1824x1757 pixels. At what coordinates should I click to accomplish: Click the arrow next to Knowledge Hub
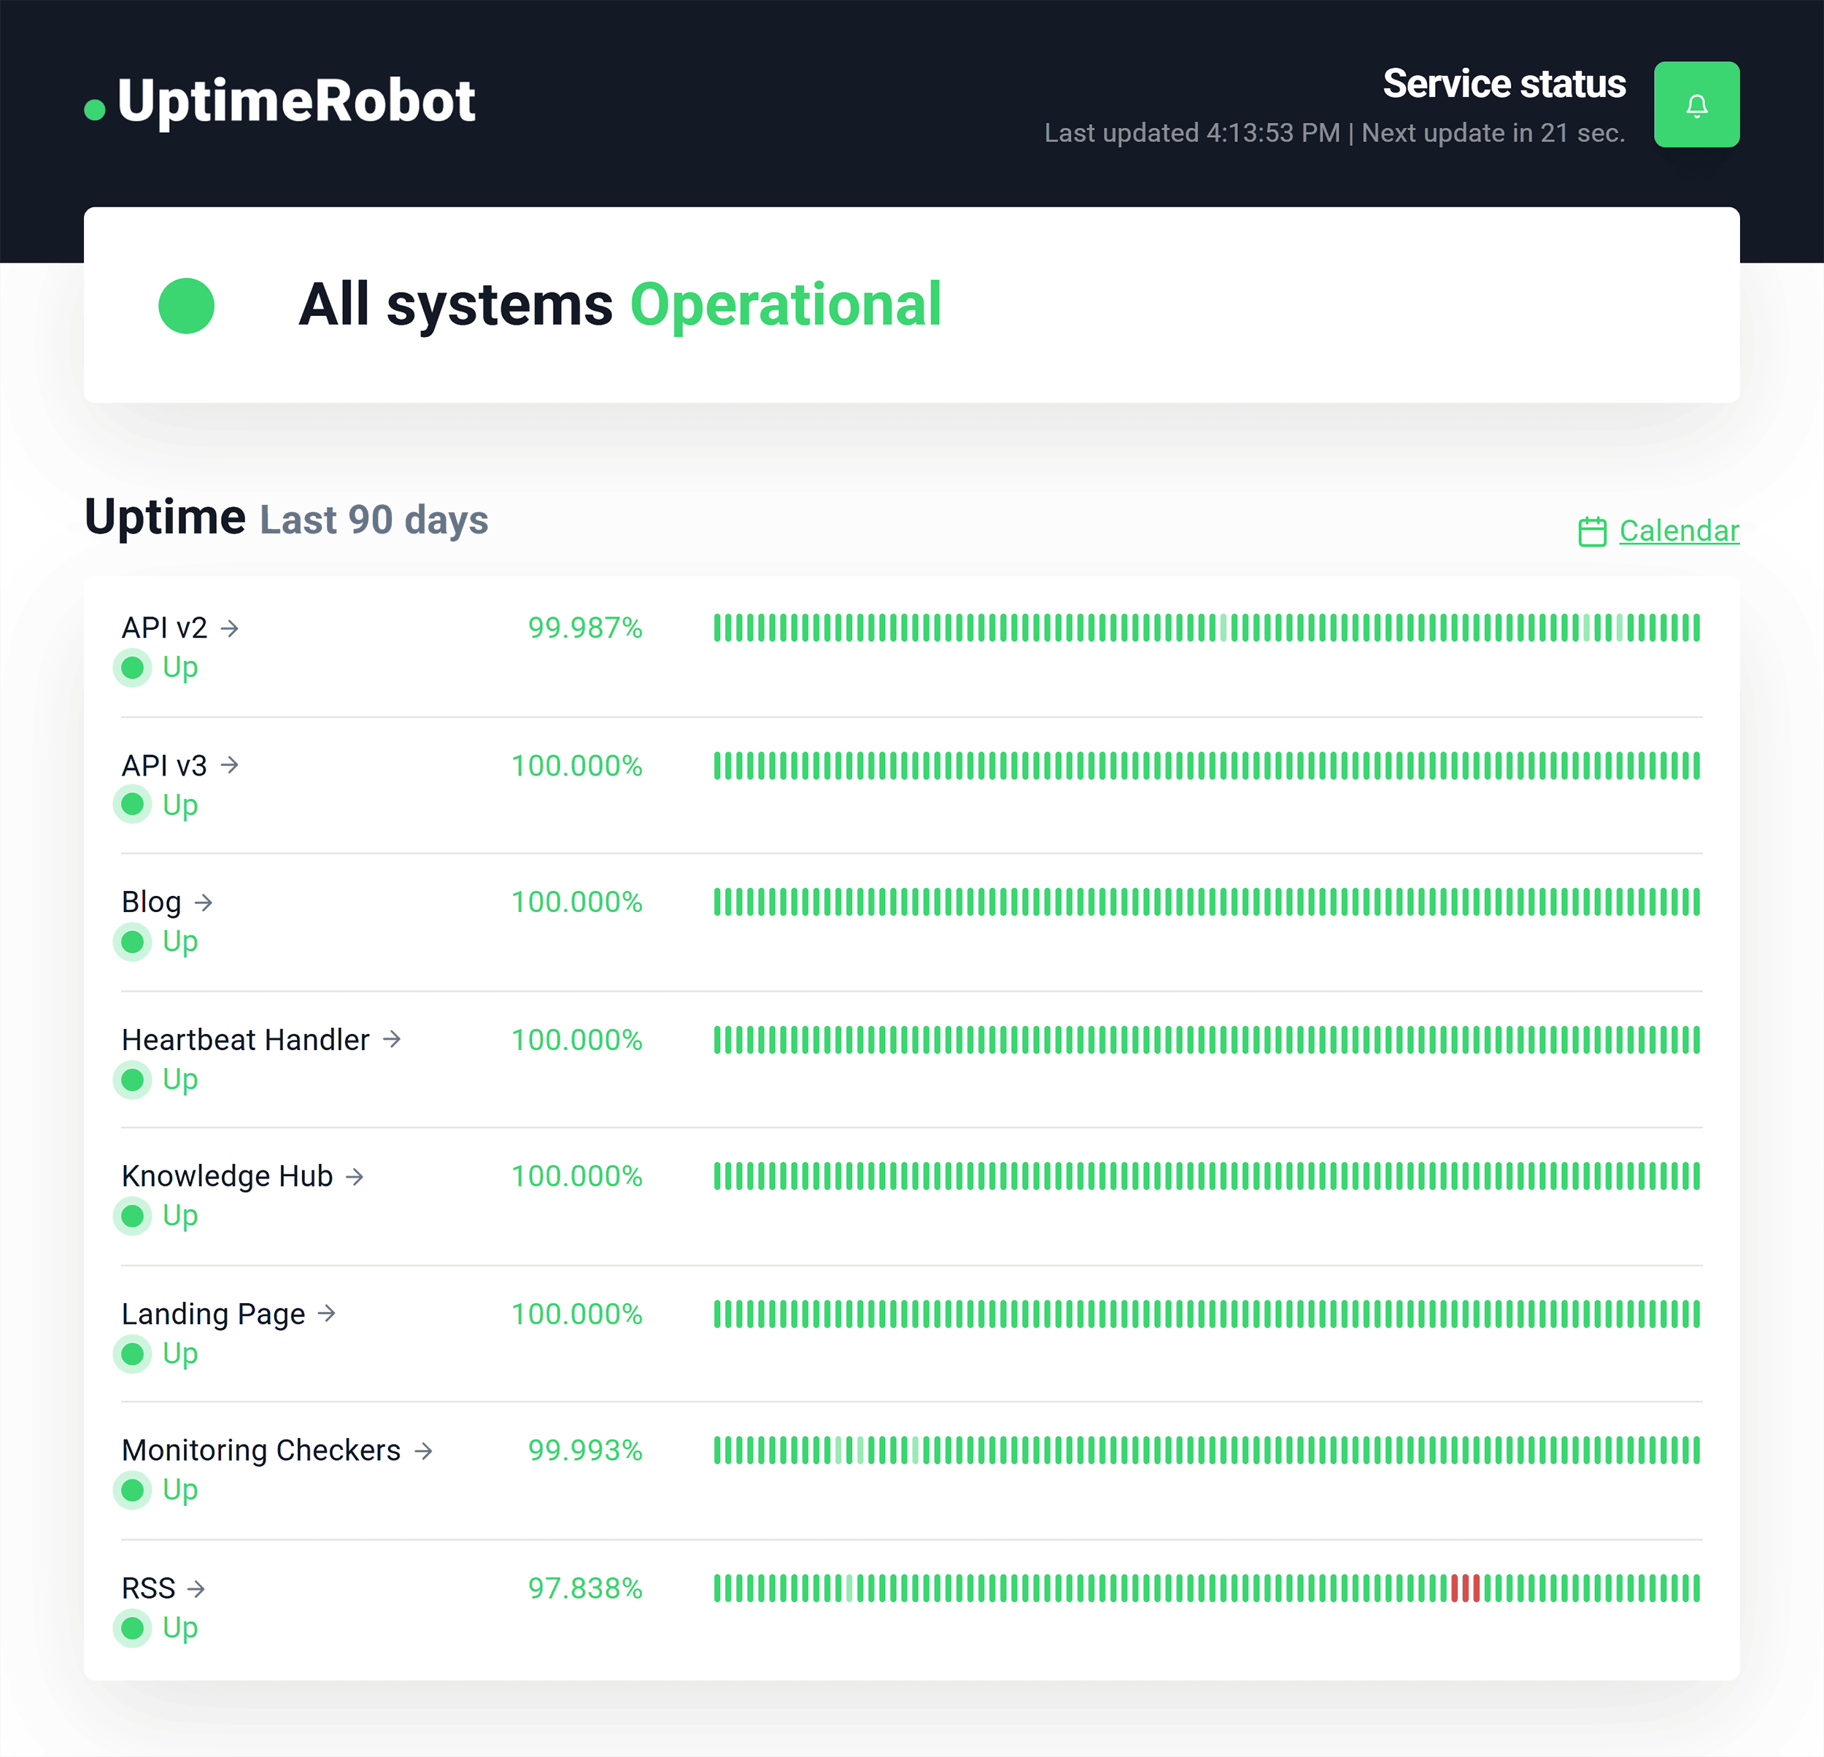point(355,1176)
